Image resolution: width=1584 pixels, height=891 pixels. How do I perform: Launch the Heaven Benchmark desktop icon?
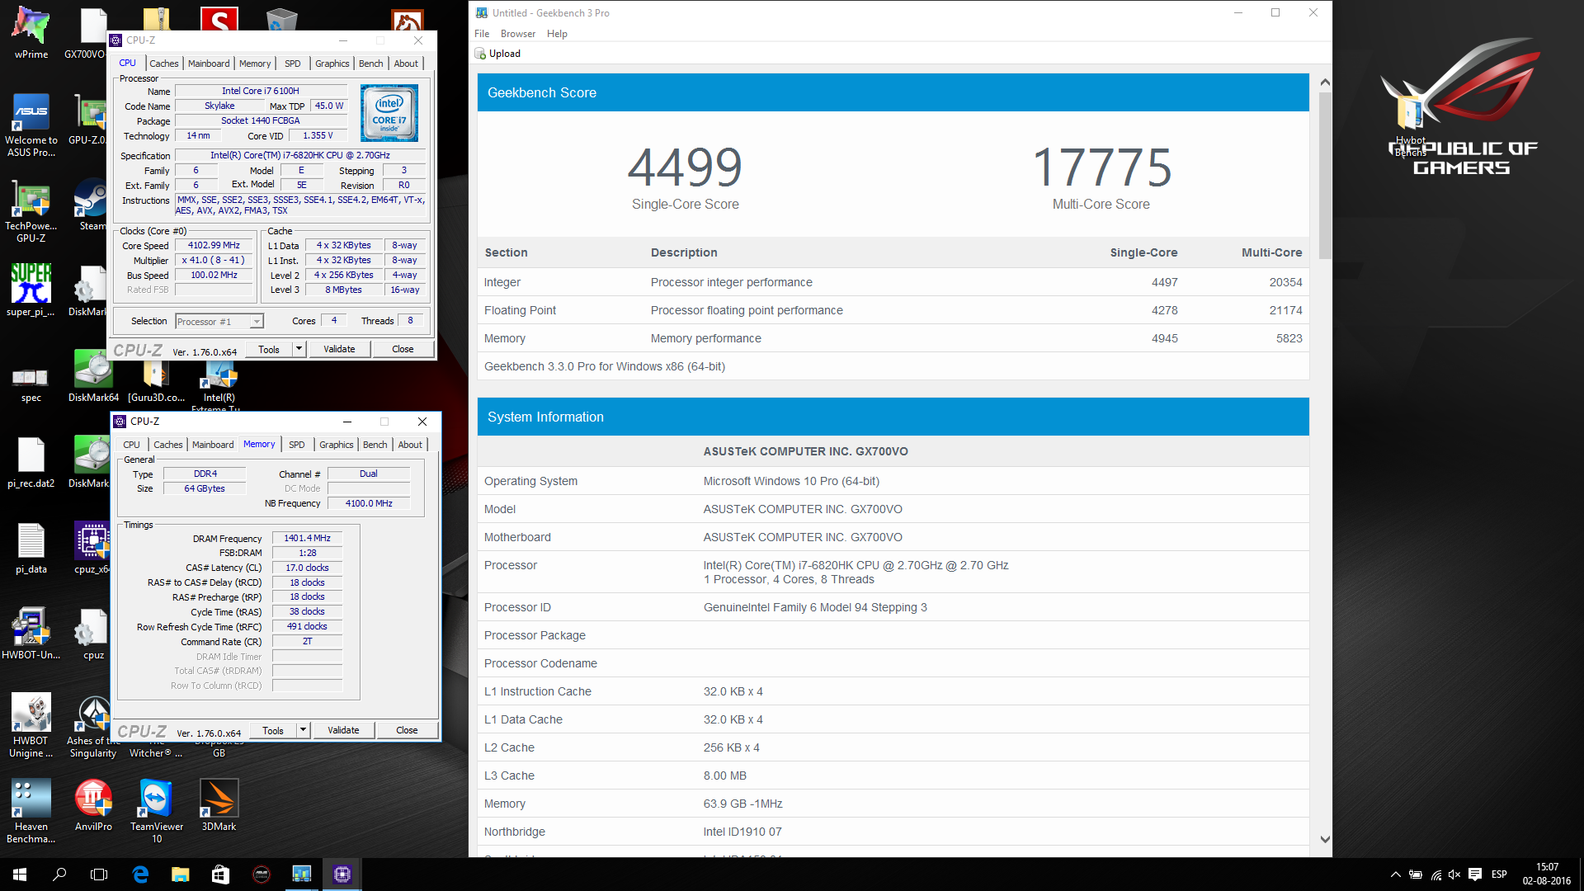click(31, 810)
